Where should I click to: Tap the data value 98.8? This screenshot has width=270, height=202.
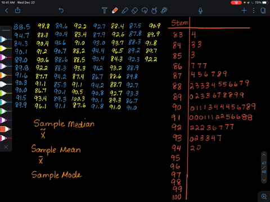(x=43, y=26)
